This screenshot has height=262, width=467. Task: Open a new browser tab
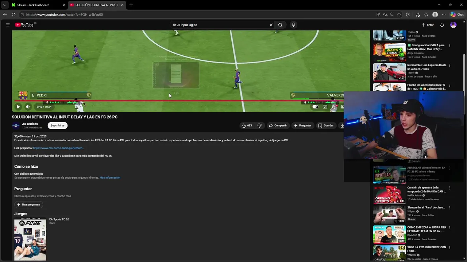131,5
